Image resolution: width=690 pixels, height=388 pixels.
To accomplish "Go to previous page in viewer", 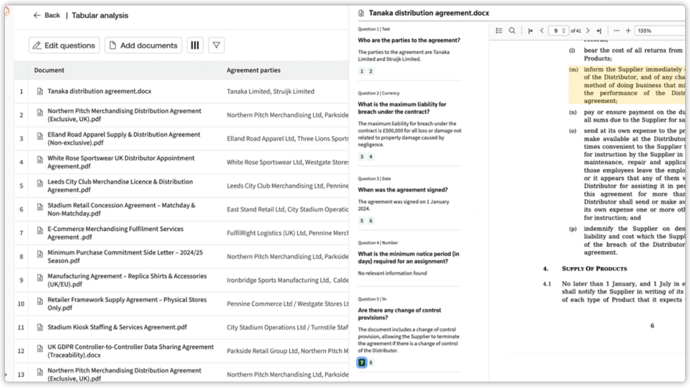I will click(542, 31).
